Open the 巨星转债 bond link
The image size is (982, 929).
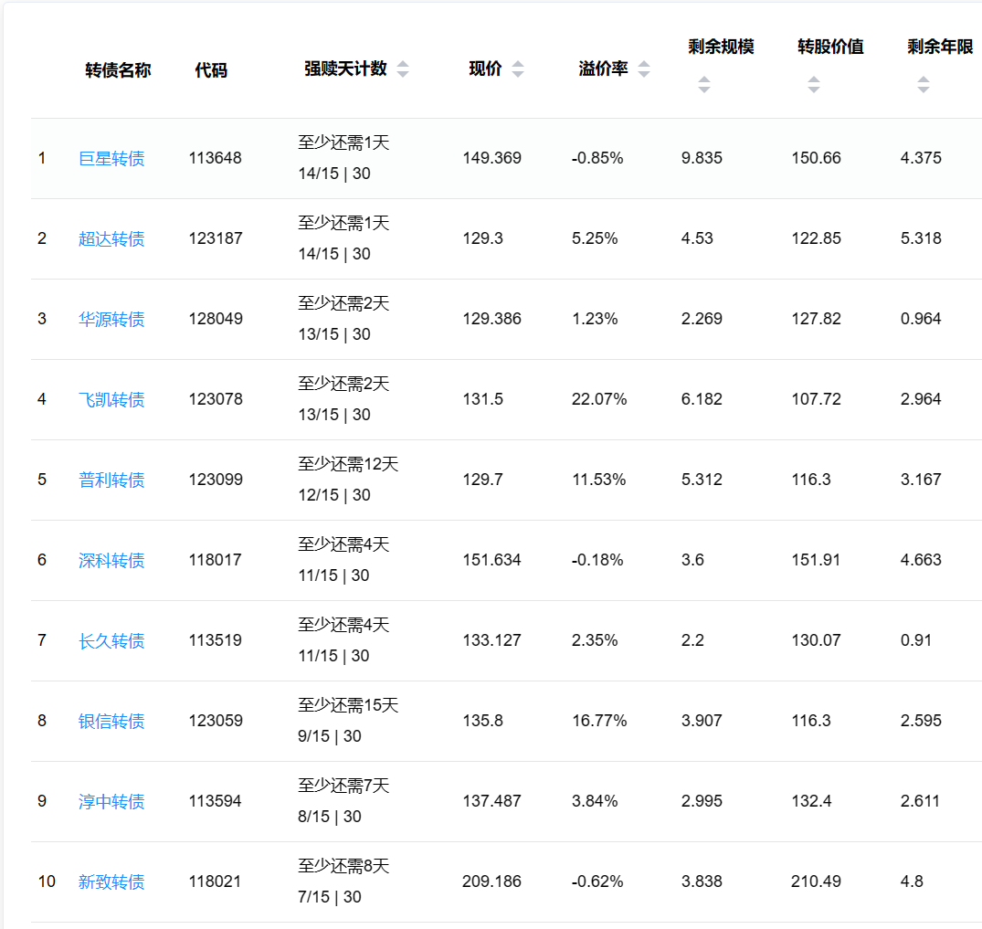(x=111, y=159)
